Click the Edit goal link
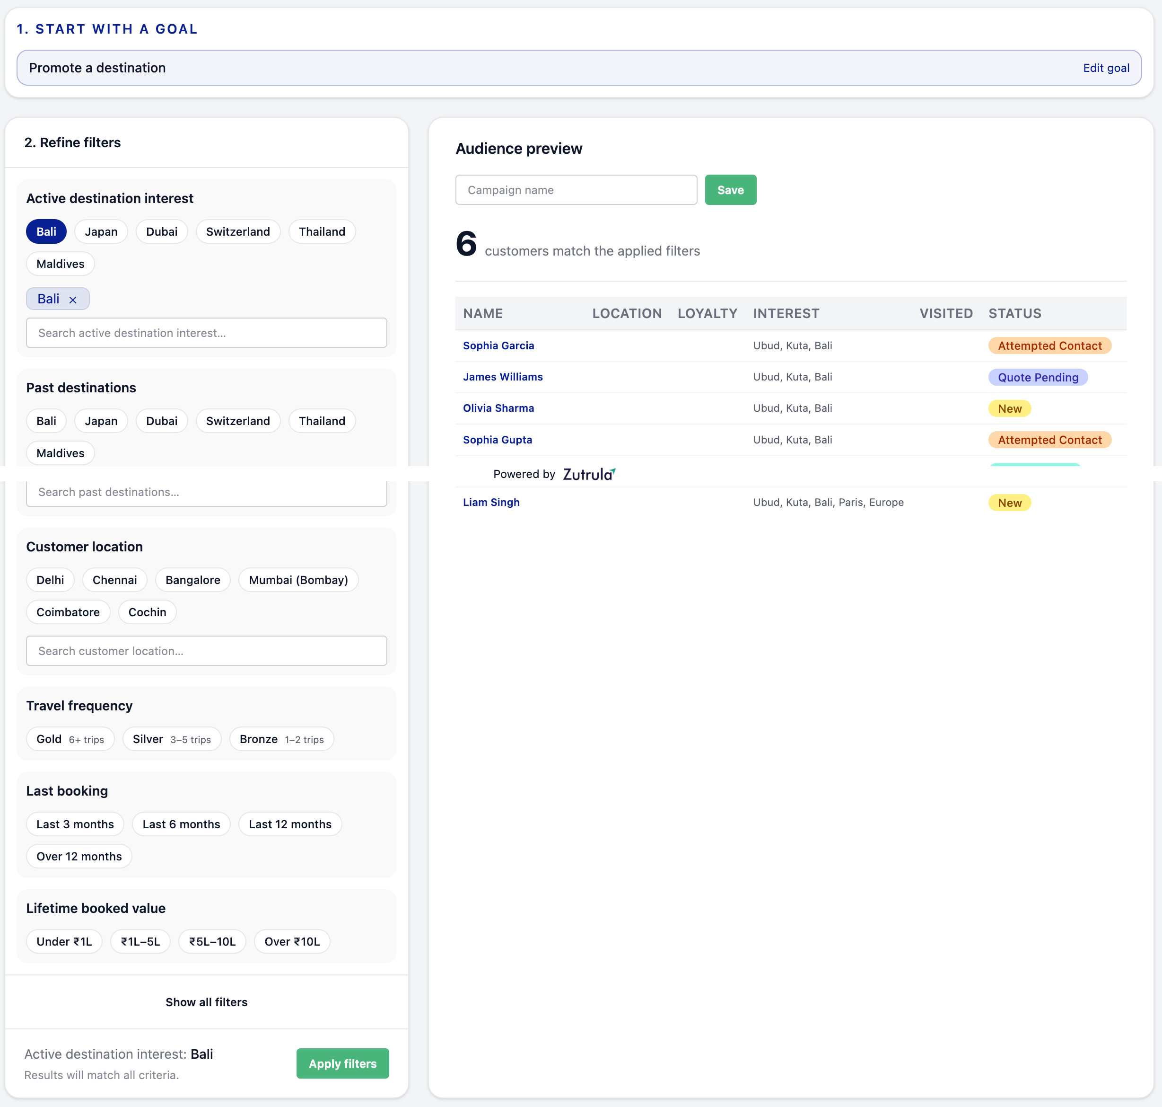This screenshot has width=1162, height=1107. coord(1106,68)
